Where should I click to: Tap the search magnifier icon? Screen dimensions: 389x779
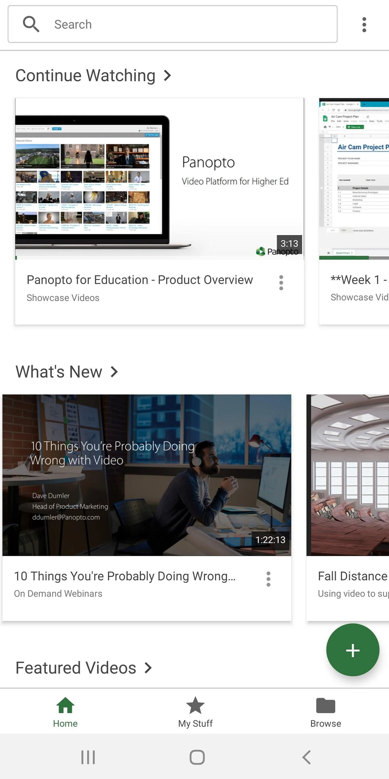coord(31,24)
